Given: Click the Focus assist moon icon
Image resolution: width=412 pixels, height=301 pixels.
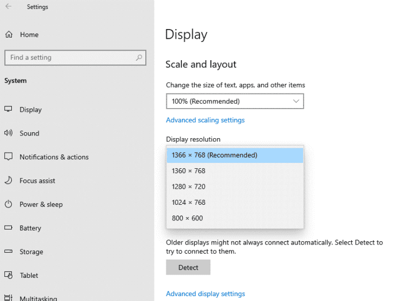Looking at the screenshot, I should coord(9,181).
